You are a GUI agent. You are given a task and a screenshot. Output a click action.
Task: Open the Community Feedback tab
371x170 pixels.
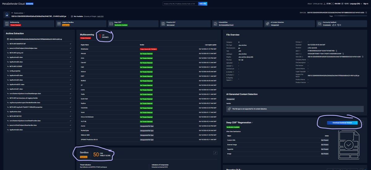[x=342, y=23]
